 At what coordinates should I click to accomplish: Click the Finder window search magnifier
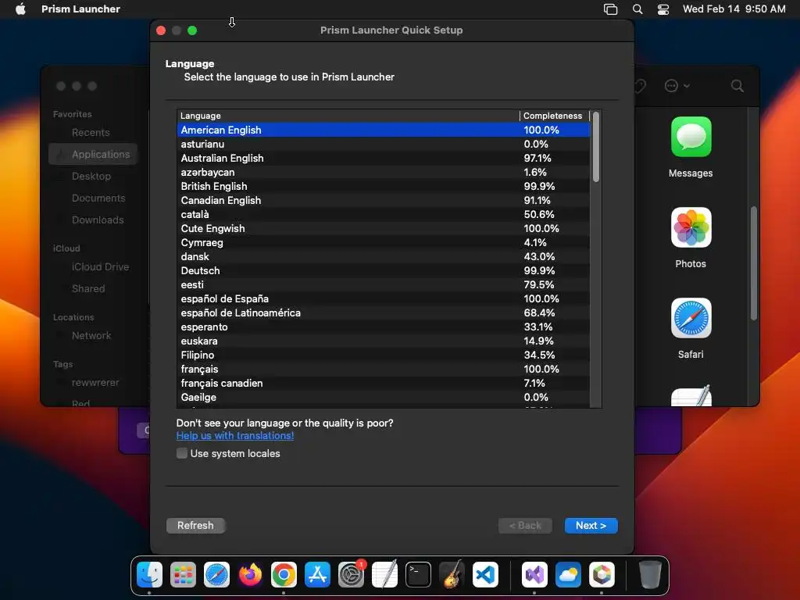tap(737, 86)
